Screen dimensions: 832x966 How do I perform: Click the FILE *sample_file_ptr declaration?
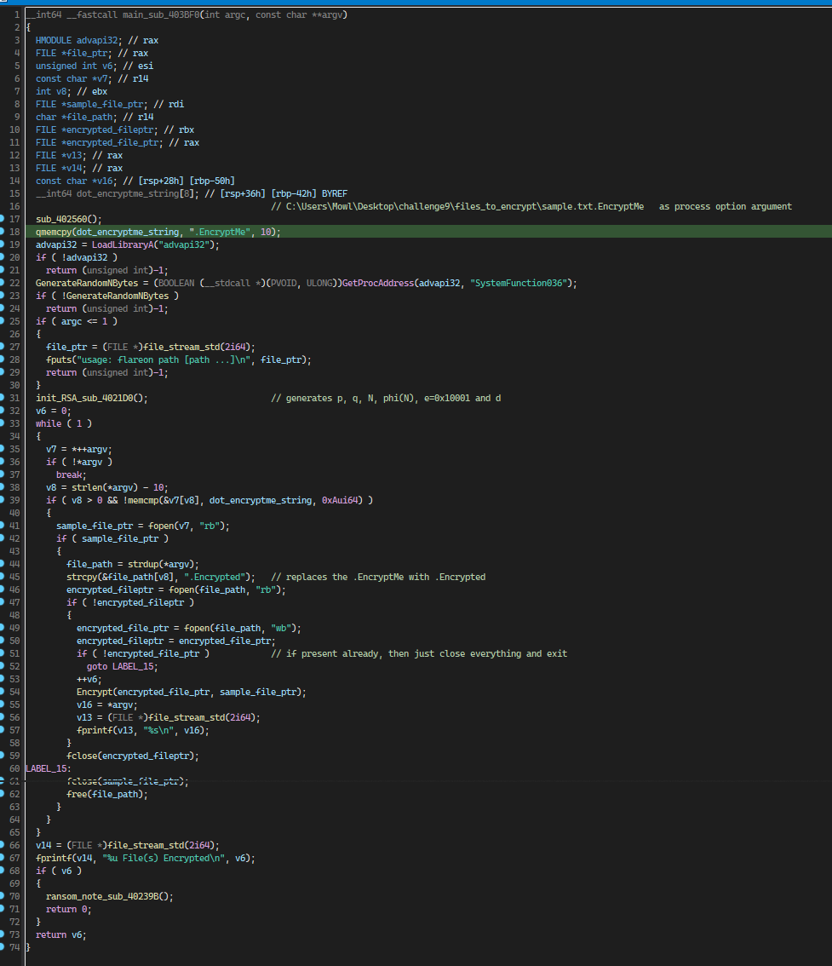point(92,104)
